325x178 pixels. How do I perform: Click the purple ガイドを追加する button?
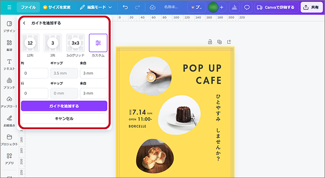click(64, 106)
